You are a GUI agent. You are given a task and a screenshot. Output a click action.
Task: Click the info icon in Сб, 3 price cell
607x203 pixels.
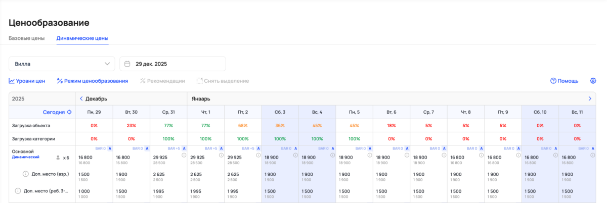coord(294,156)
